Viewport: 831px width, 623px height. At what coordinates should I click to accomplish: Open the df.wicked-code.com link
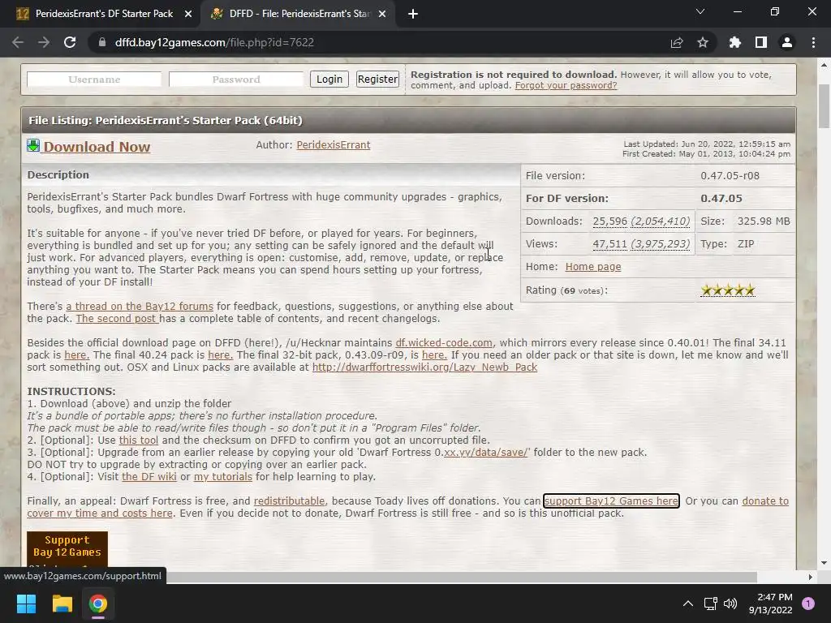pos(444,343)
